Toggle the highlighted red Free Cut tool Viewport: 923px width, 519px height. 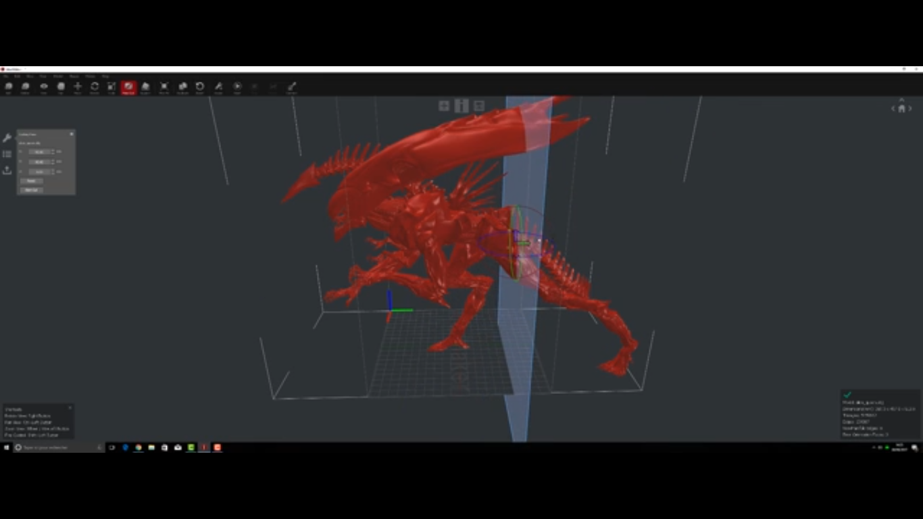128,87
